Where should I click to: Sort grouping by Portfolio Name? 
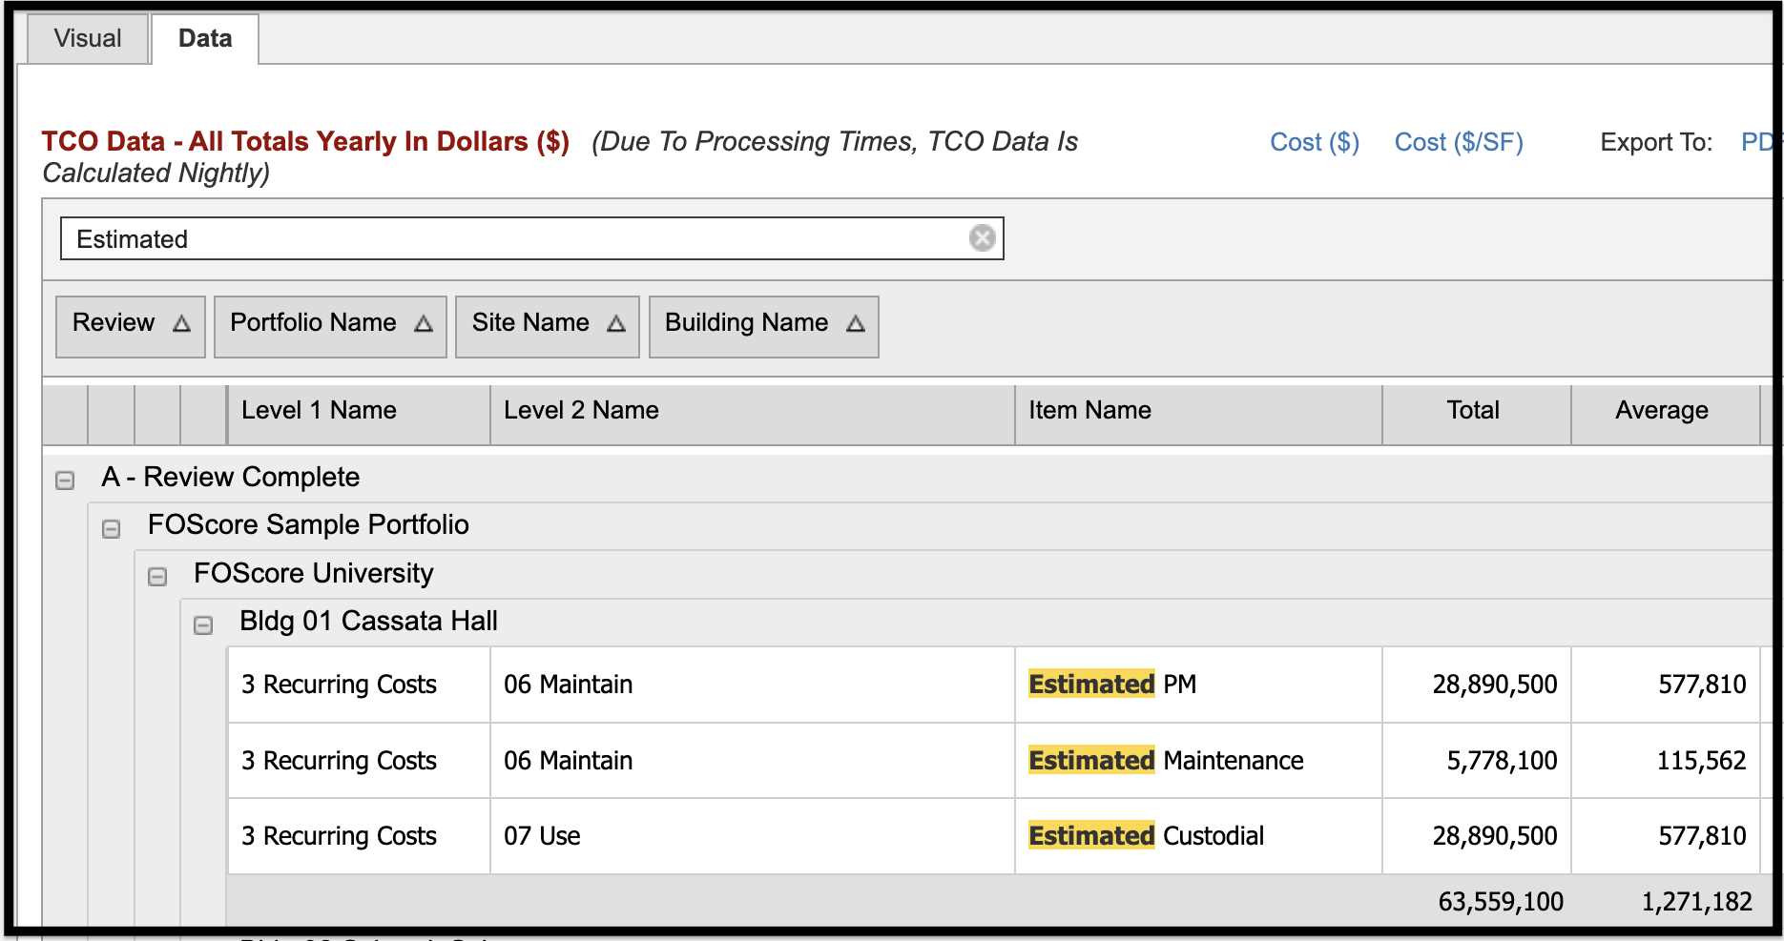pyautogui.click(x=330, y=326)
